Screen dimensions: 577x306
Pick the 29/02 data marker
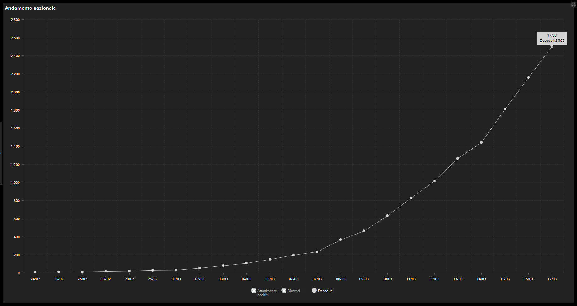click(x=153, y=270)
